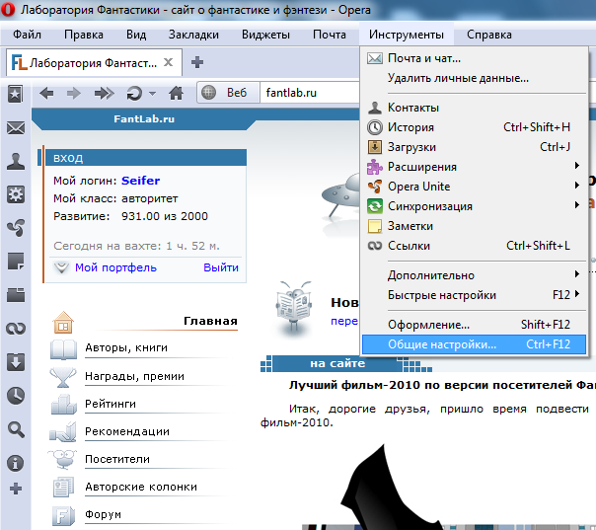This screenshot has height=530, width=596.
Task: Expand the reload button dropdown arrow
Action: 152,94
